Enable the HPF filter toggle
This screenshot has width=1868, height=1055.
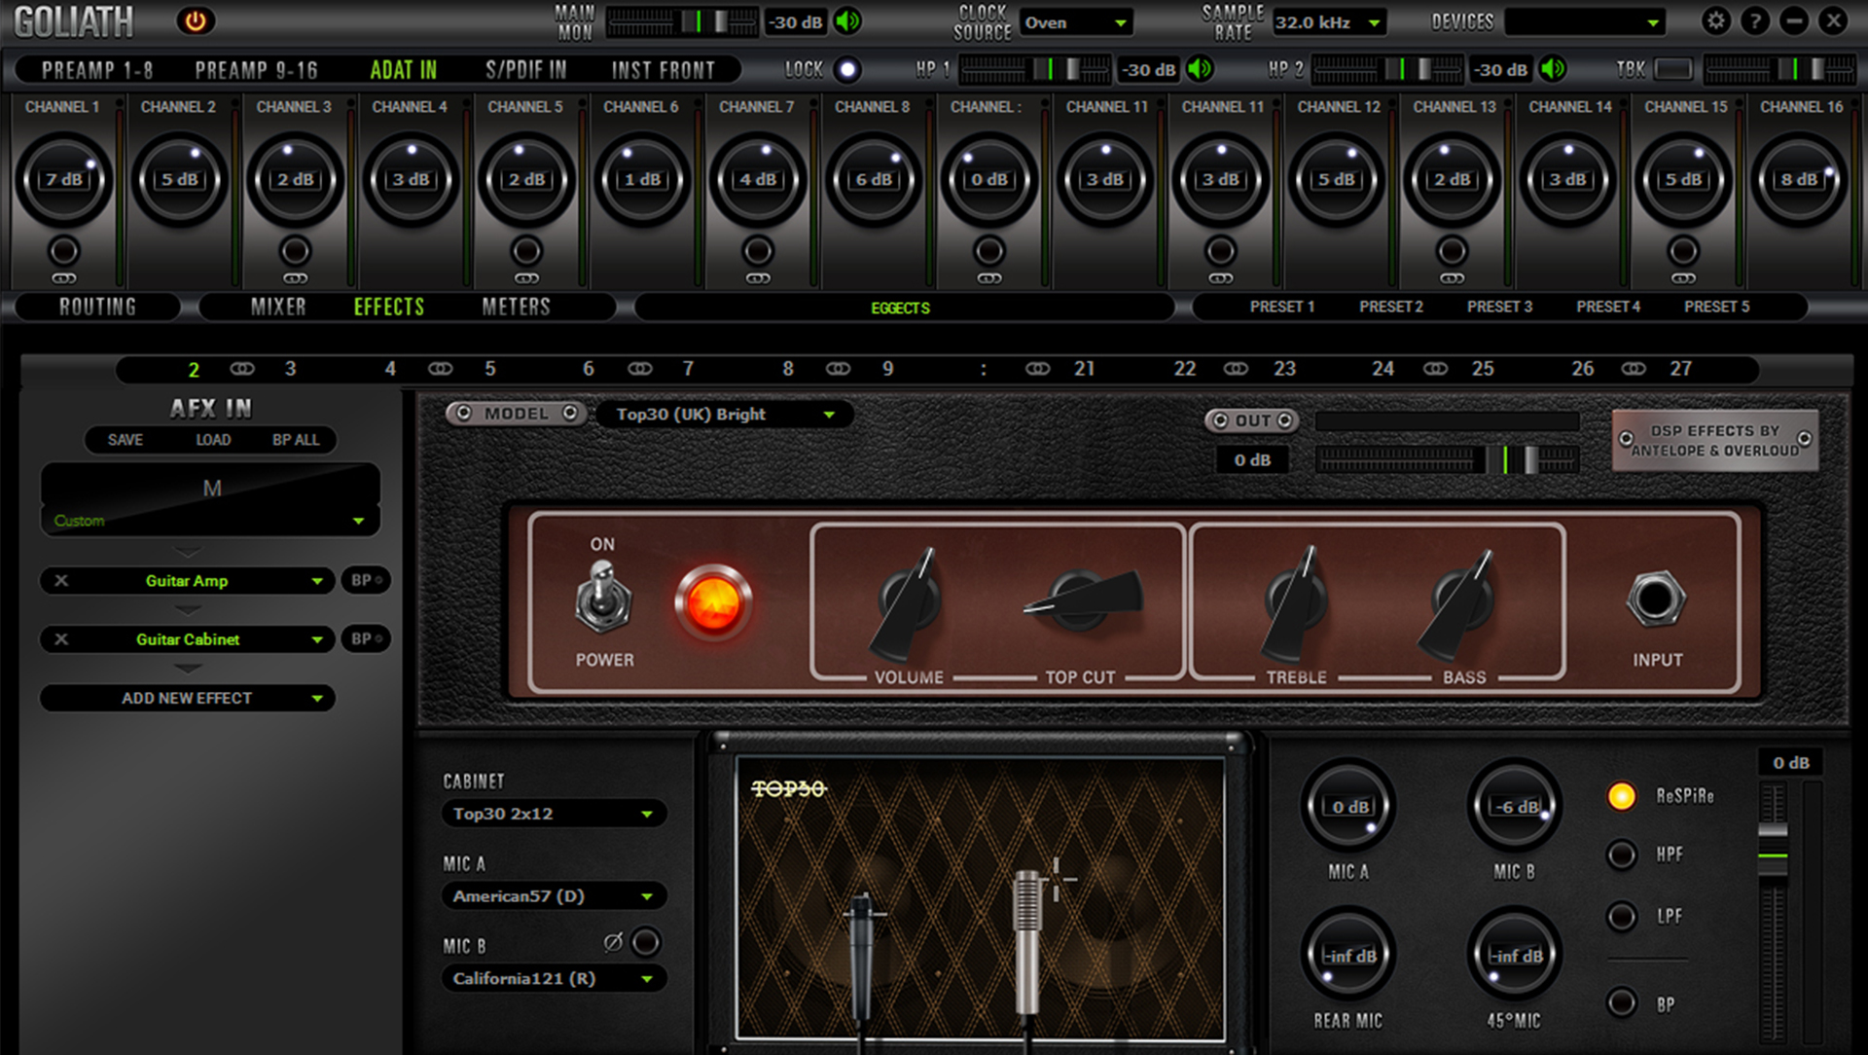[x=1622, y=855]
